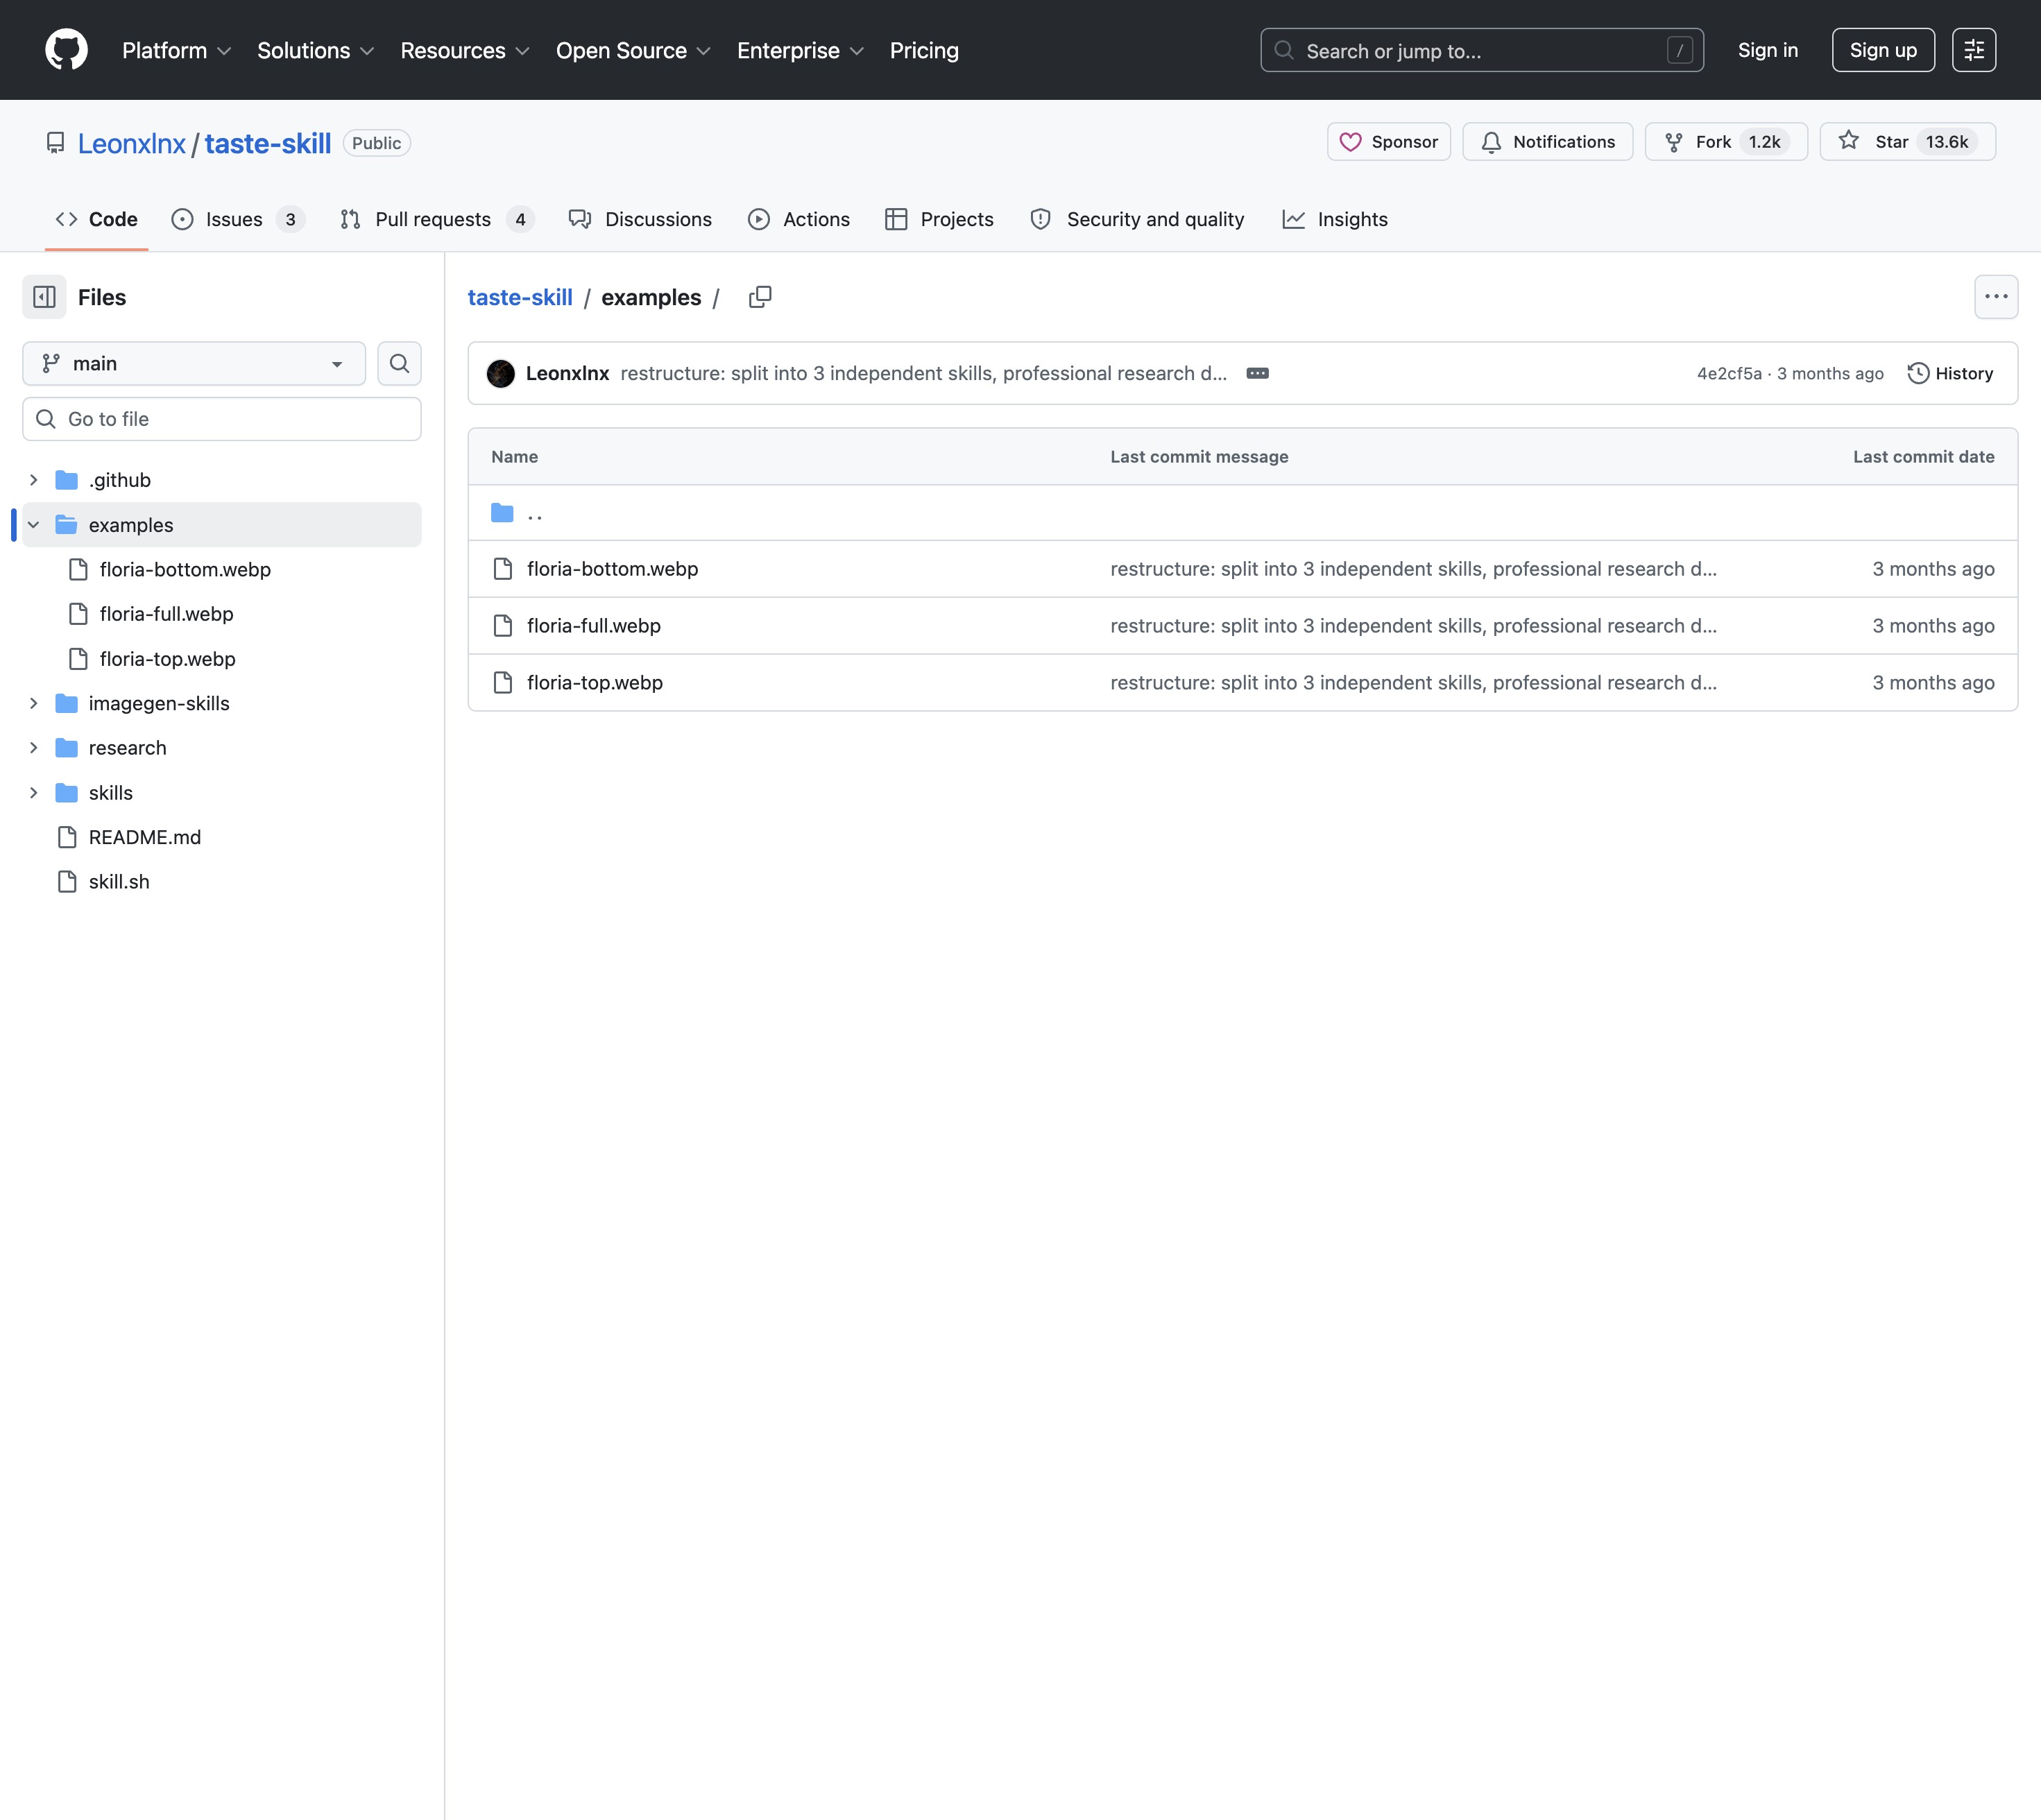Open floria-full.webp row's commit message link
This screenshot has height=1820, width=2041.
1413,626
